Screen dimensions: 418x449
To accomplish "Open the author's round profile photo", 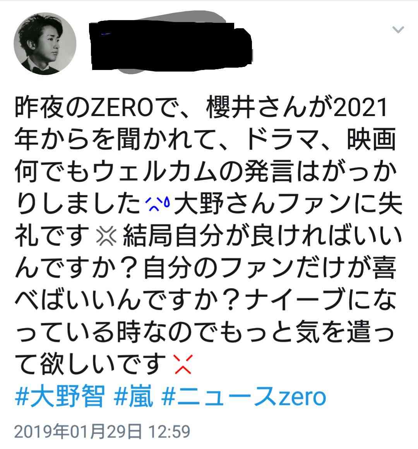I will click(x=45, y=44).
